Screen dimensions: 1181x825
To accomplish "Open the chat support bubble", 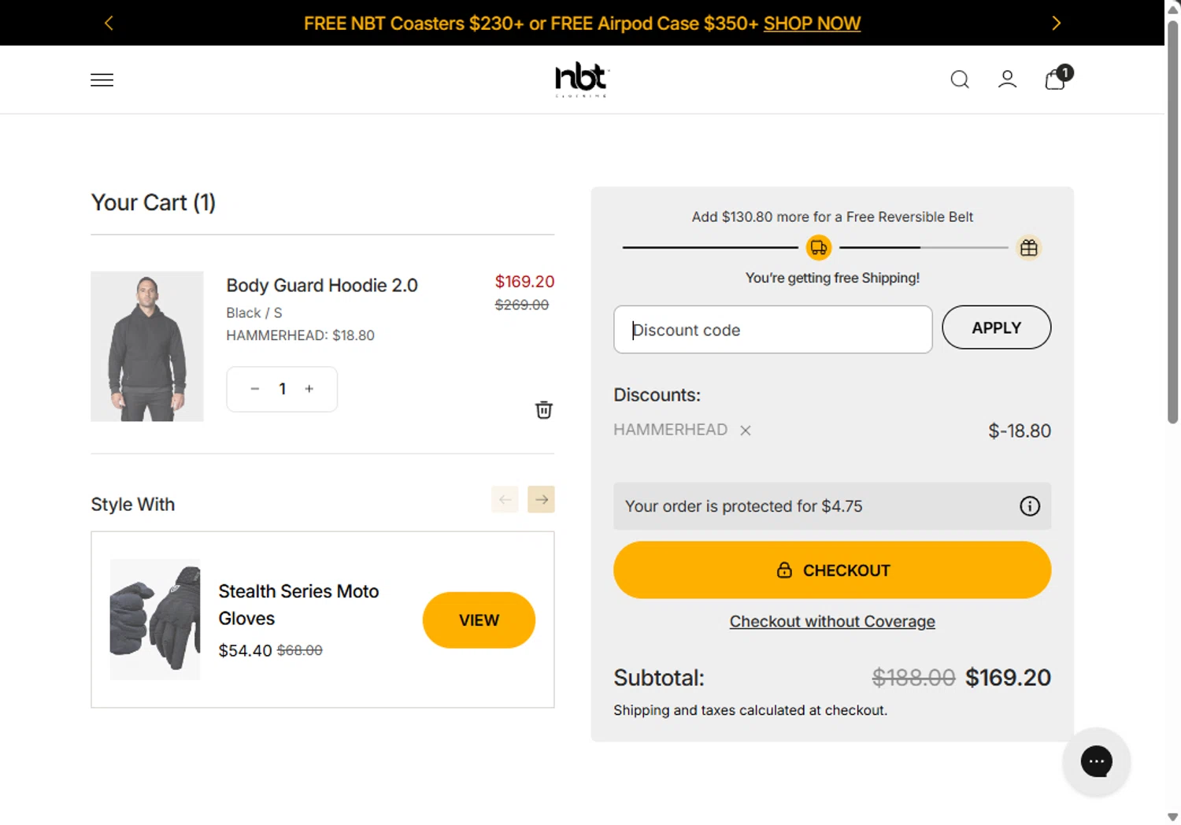I will (x=1097, y=761).
